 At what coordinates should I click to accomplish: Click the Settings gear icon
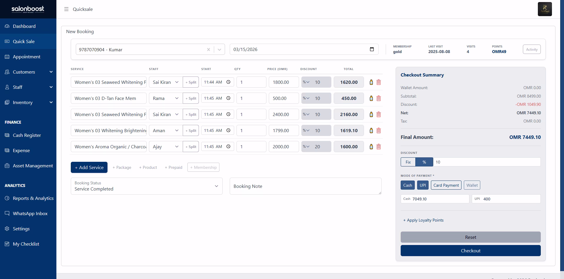point(7,229)
